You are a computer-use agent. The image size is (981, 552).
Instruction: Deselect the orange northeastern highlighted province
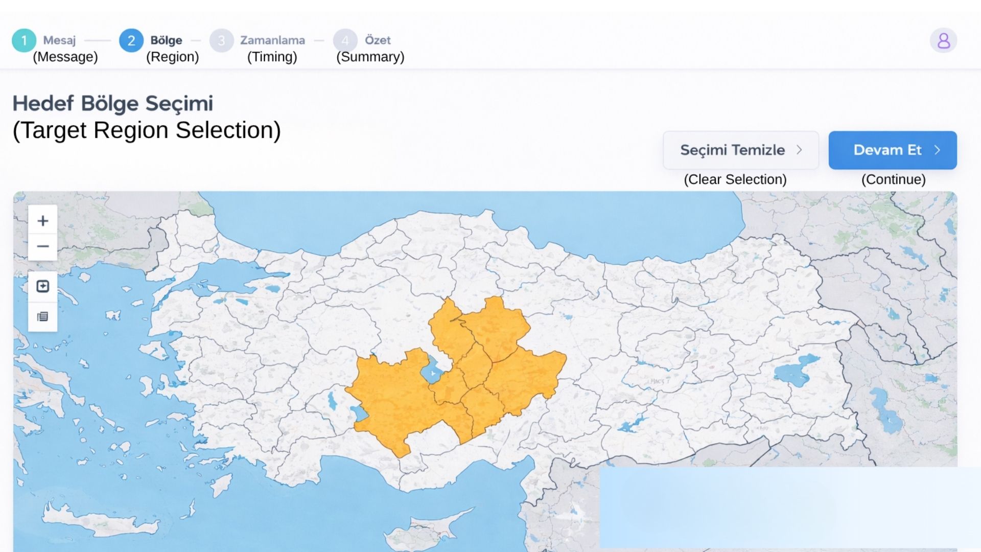coord(496,327)
